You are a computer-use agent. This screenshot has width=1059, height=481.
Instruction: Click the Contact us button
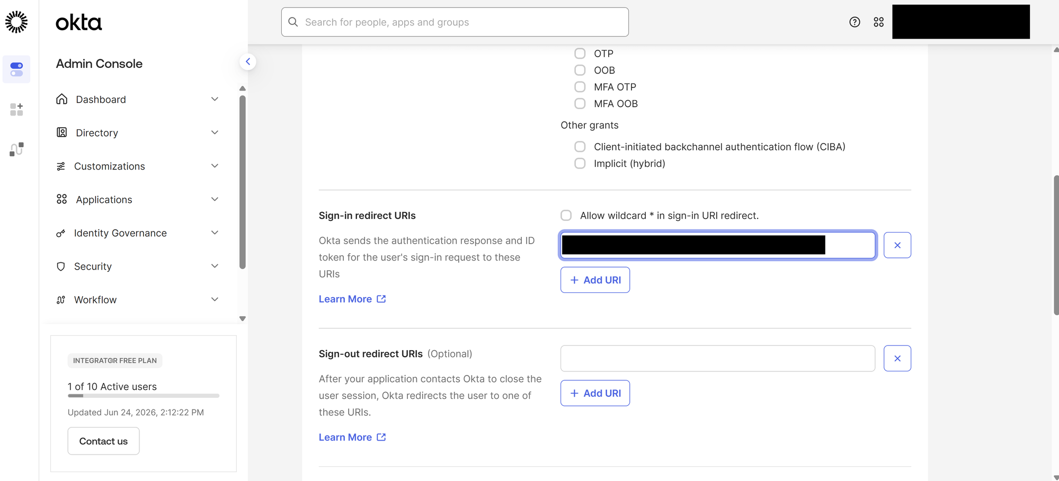pyautogui.click(x=103, y=441)
